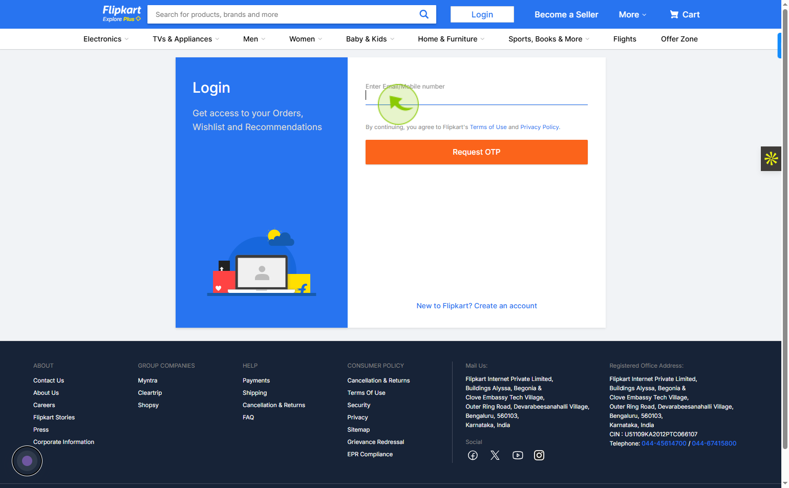Click the Cart link with shopping cart icon
This screenshot has height=488, width=789.
pos(685,14)
